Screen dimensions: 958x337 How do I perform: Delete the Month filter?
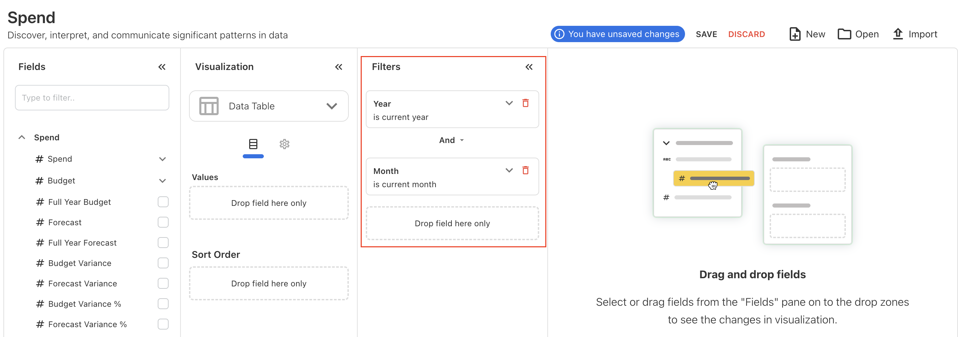click(525, 170)
